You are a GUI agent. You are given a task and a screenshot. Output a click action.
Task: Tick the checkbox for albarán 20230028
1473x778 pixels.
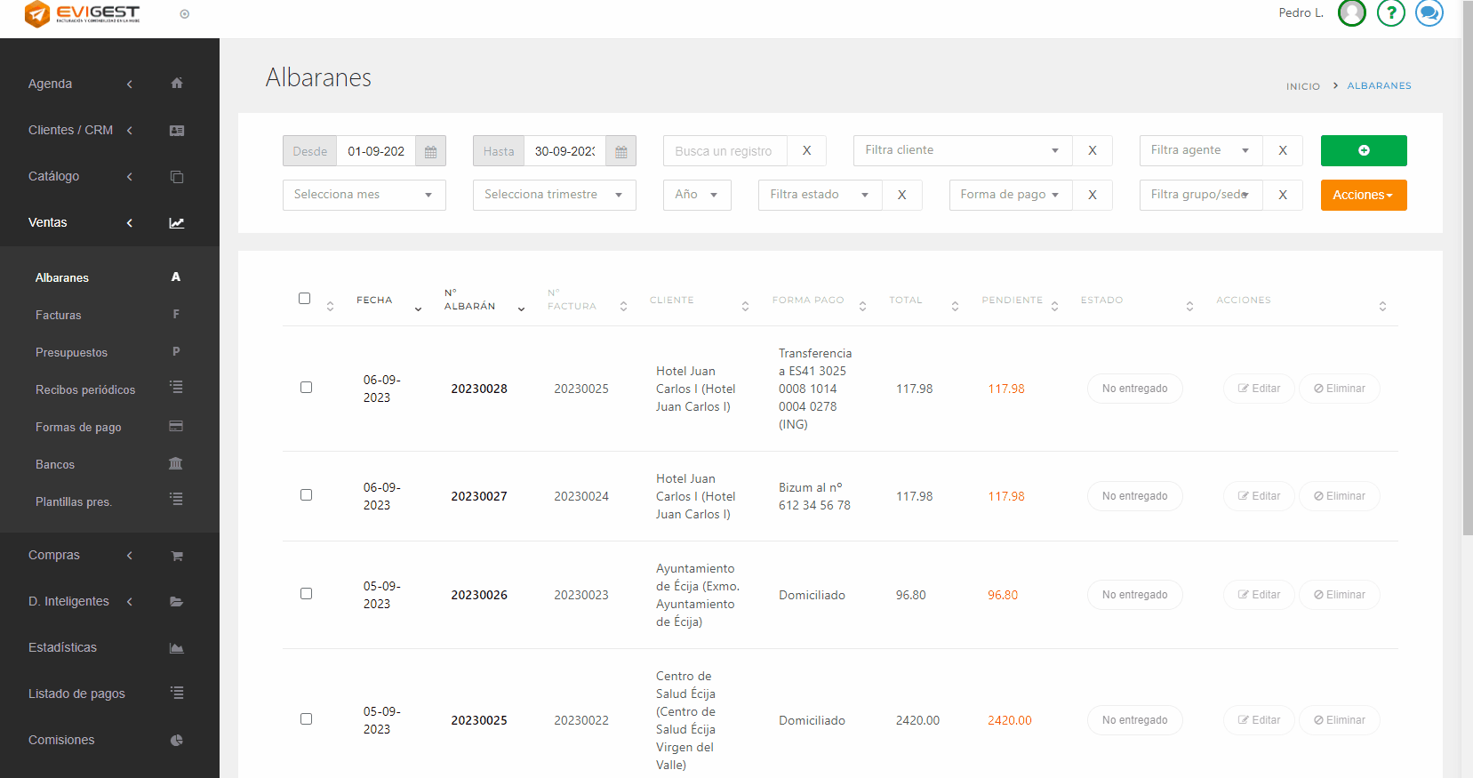306,388
